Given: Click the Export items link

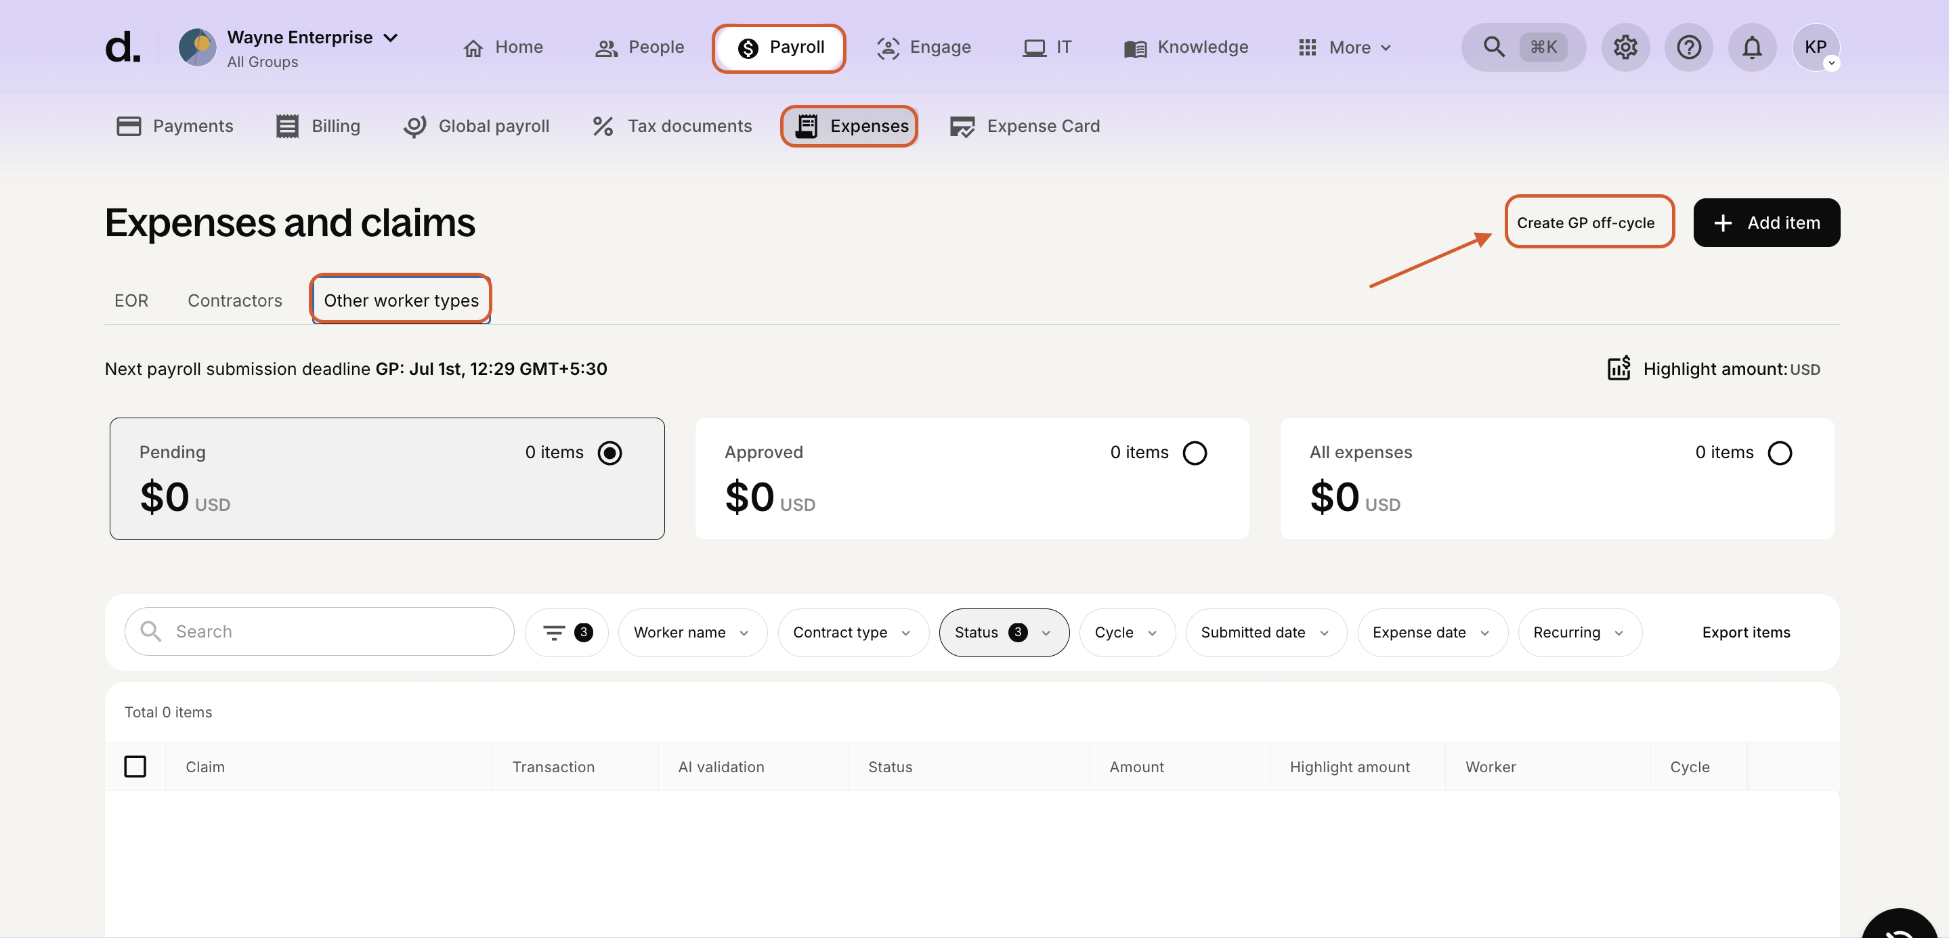Looking at the screenshot, I should tap(1745, 632).
